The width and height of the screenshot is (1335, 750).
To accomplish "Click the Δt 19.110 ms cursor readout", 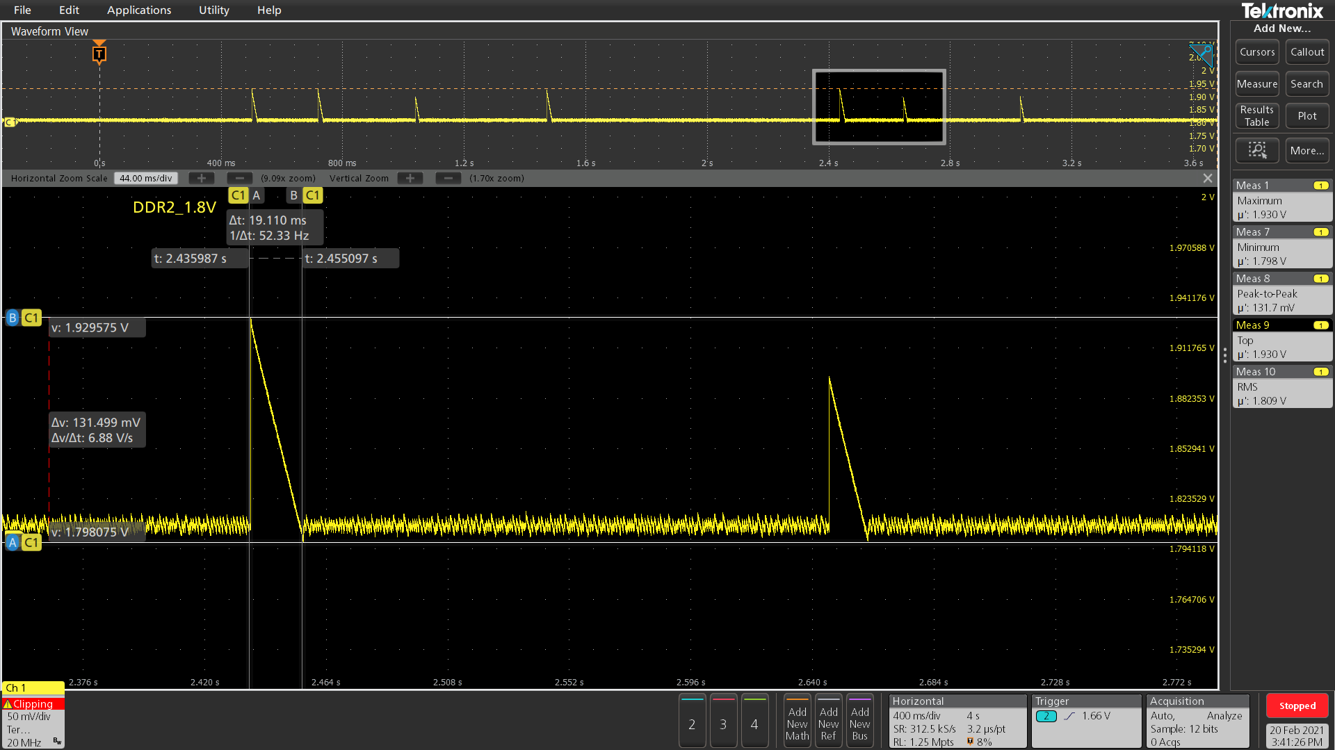I will (x=275, y=228).
